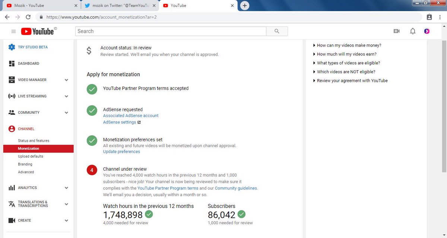This screenshot has height=238, width=447.
Task: Click into the Search field
Action: pyautogui.click(x=171, y=31)
